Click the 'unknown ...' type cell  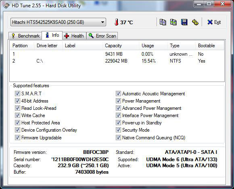pyautogui.click(x=181, y=54)
